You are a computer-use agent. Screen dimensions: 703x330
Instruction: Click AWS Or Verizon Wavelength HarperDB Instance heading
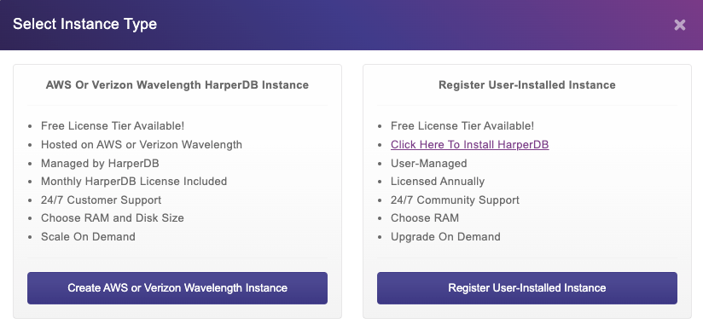coord(177,84)
